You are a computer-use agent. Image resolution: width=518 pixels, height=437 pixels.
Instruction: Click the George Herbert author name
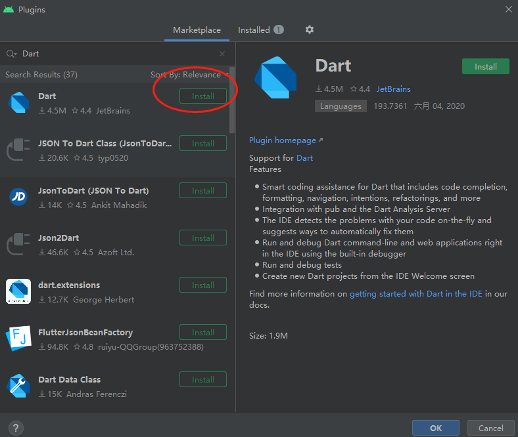[x=103, y=299]
